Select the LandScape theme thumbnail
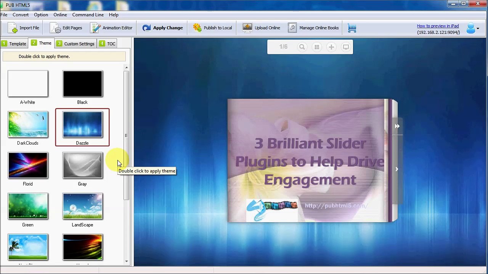This screenshot has width=488, height=274. pos(82,206)
